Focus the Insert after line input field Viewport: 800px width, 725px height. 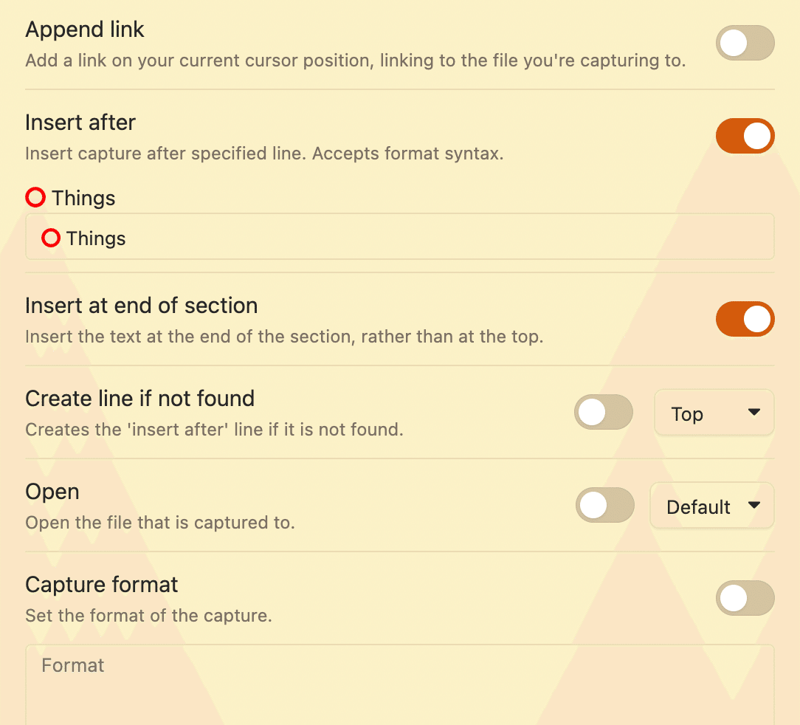point(443,238)
